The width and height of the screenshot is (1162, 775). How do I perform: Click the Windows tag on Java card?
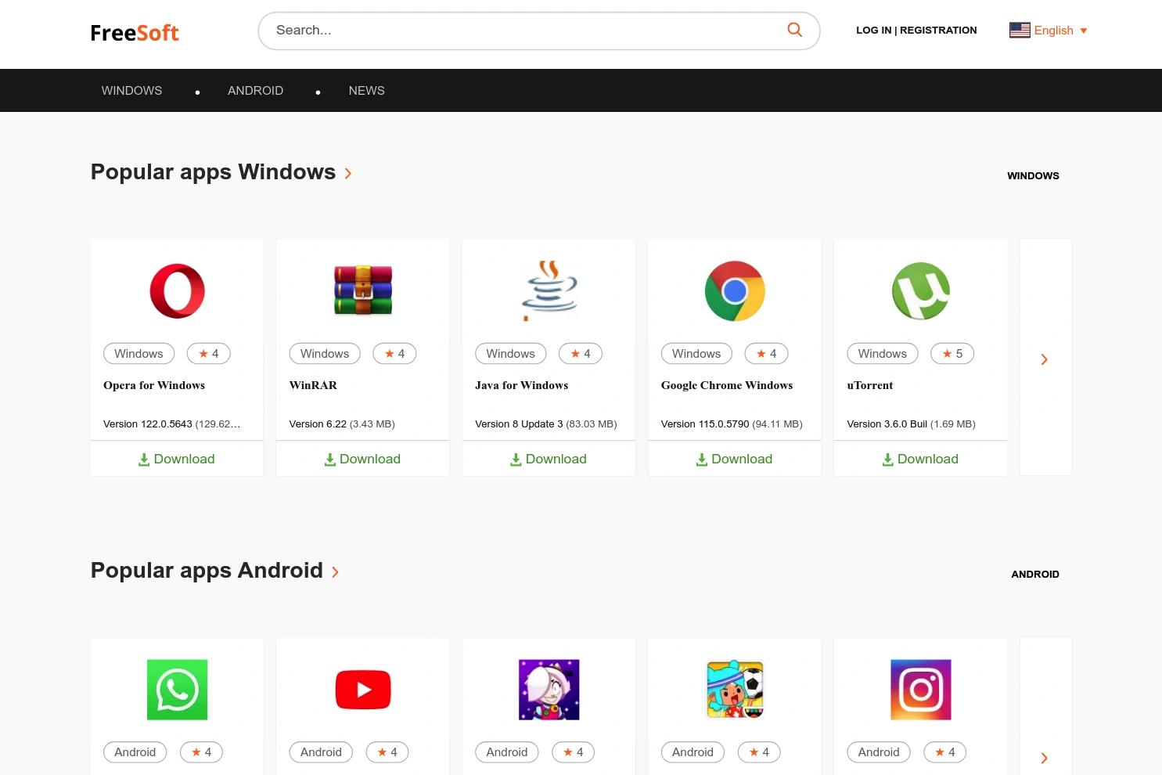point(511,354)
